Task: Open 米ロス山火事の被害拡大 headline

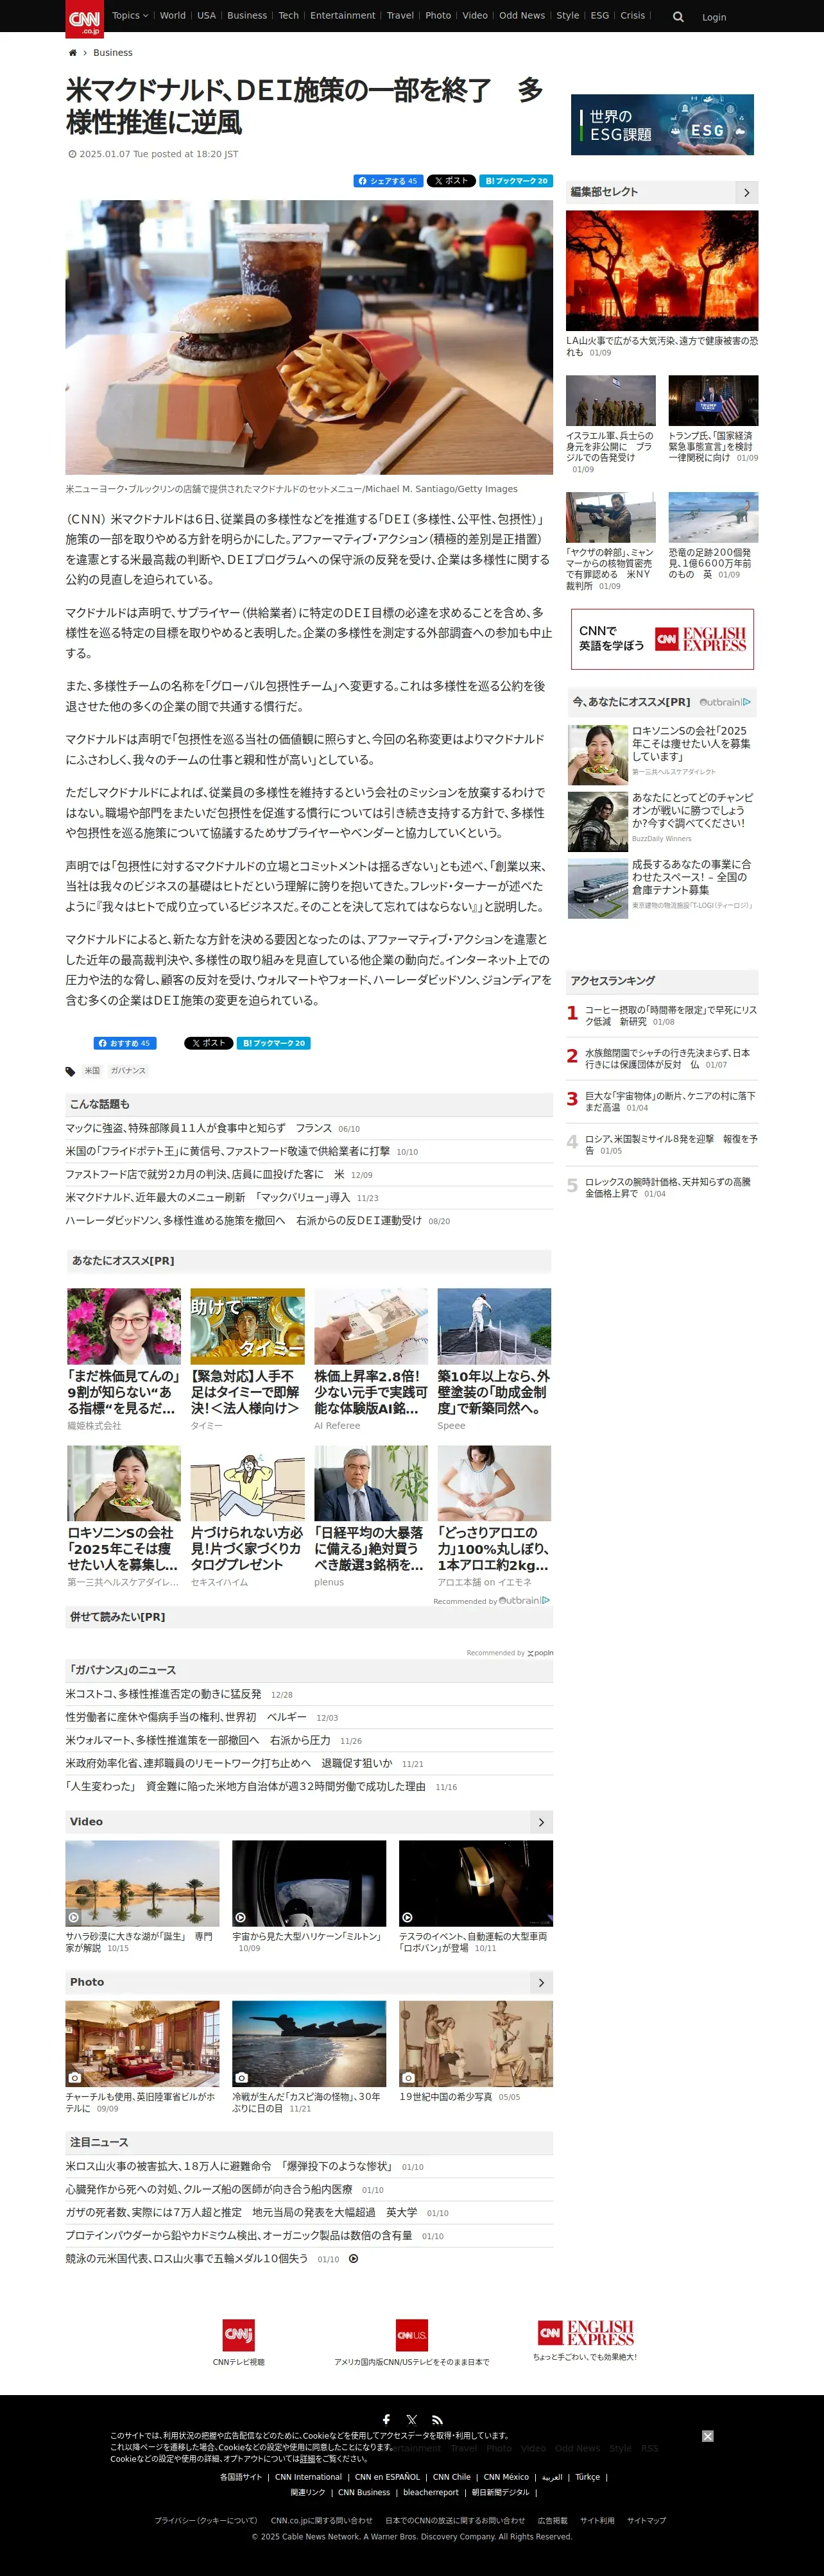Action: [x=229, y=2166]
